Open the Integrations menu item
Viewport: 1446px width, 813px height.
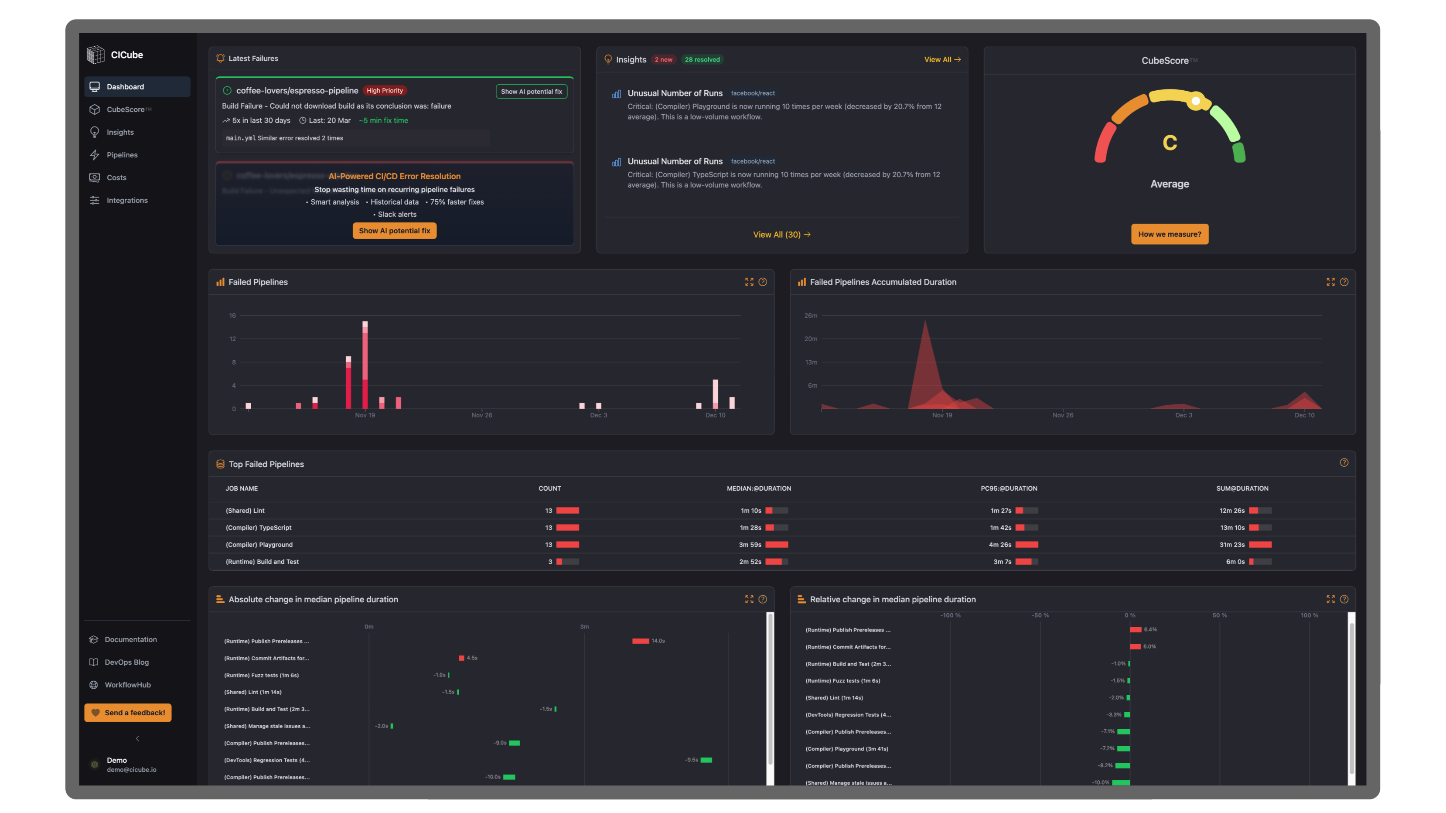pyautogui.click(x=127, y=201)
